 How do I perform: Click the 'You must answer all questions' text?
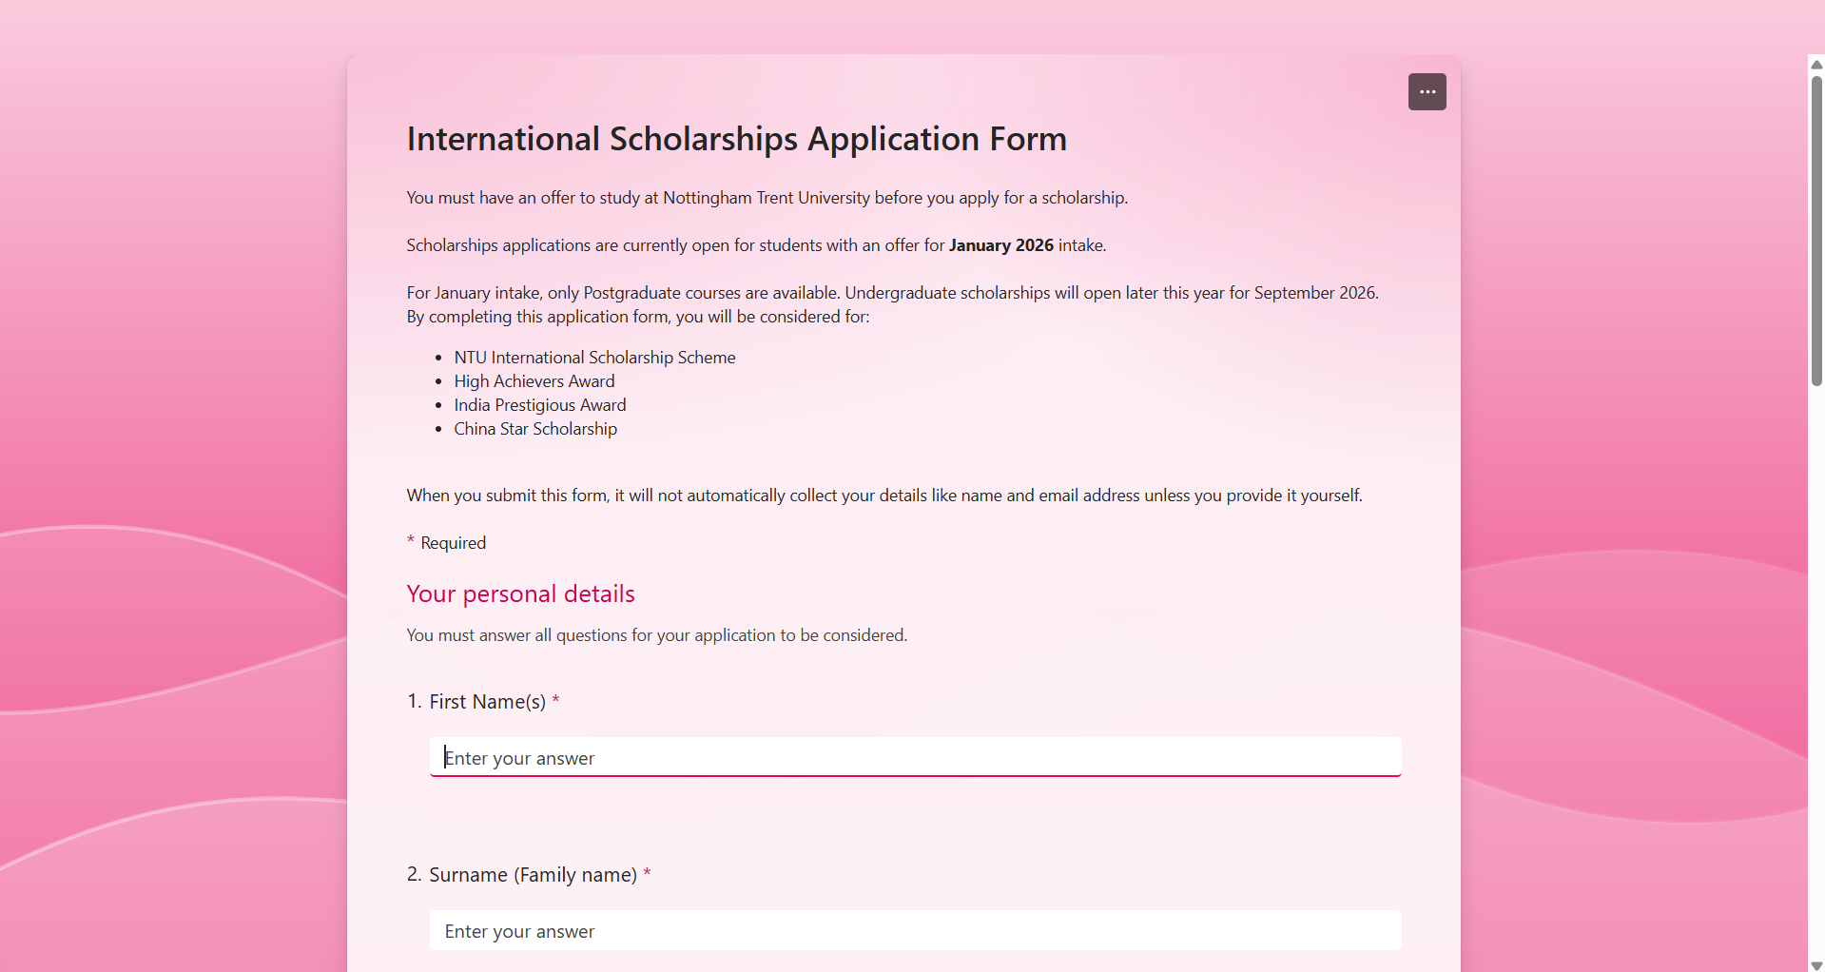(x=656, y=635)
